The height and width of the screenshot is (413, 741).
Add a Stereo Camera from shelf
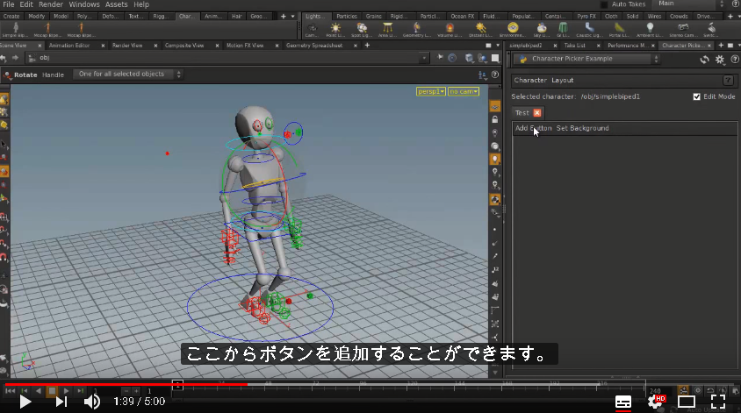click(x=683, y=30)
